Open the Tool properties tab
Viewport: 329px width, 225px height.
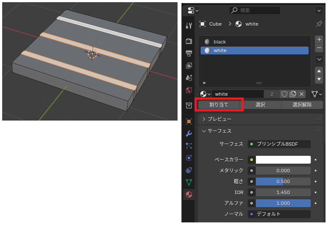click(x=189, y=26)
